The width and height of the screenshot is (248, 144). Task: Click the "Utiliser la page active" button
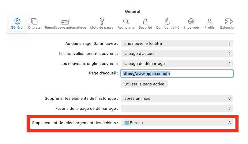coord(144,84)
